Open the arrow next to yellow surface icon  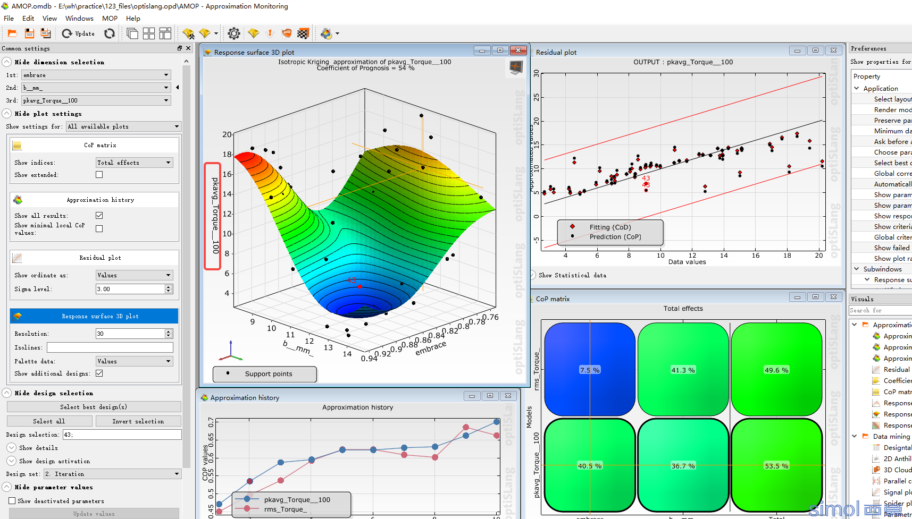click(x=216, y=33)
